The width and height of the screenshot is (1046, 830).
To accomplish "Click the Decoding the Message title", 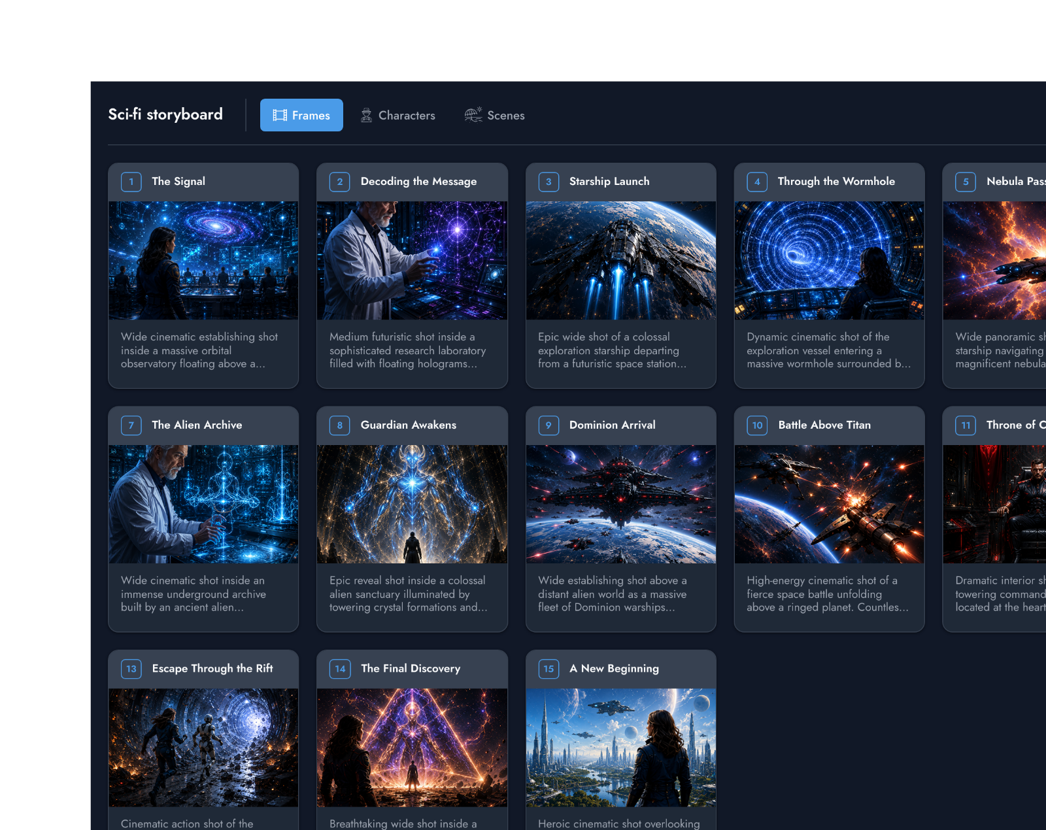I will tap(418, 182).
